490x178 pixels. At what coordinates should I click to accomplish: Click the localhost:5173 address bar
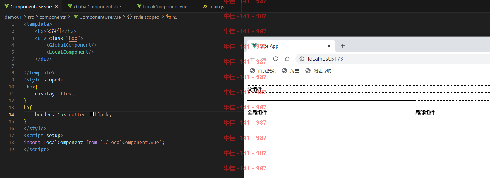coord(393,59)
